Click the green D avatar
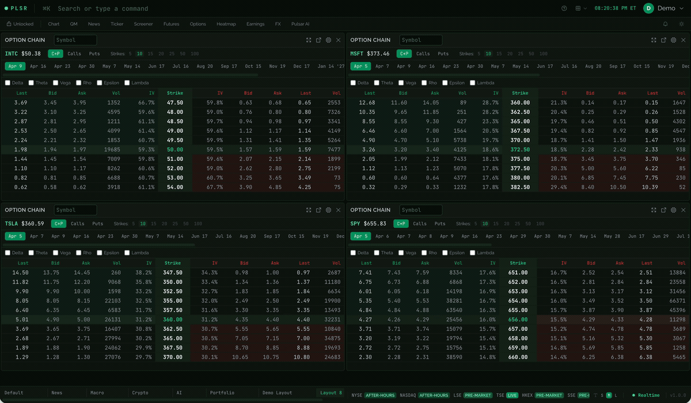This screenshot has width=691, height=403. tap(648, 8)
